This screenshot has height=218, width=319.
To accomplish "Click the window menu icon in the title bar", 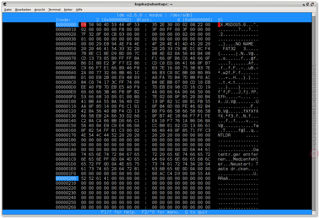I will [5, 4].
